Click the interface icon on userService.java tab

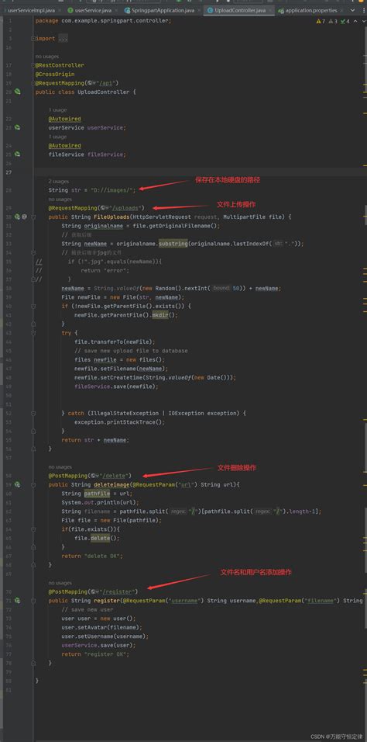tap(70, 10)
